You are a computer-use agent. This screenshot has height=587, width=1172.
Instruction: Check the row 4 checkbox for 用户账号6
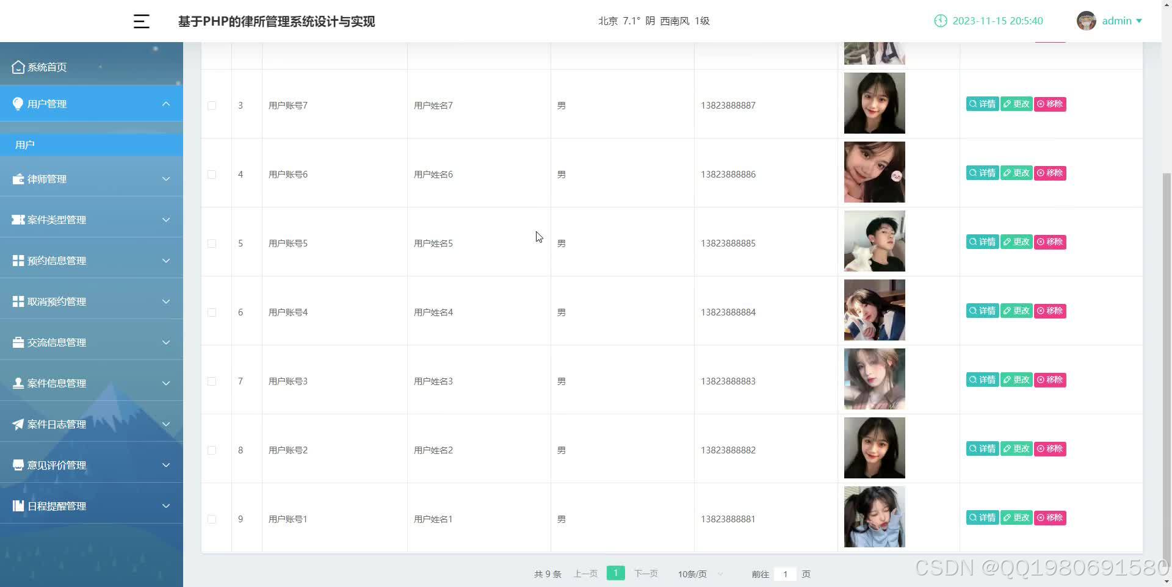coord(212,175)
